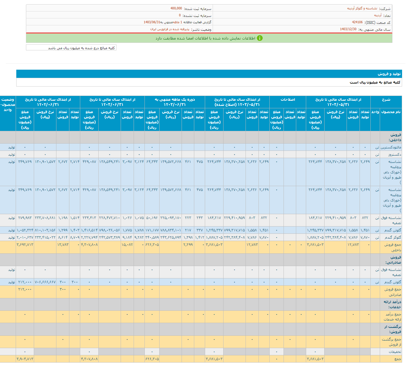Image resolution: width=406 pixels, height=368 pixels.
Task: Click the fiscal year end date 1403/12/30
Action: 348,29
